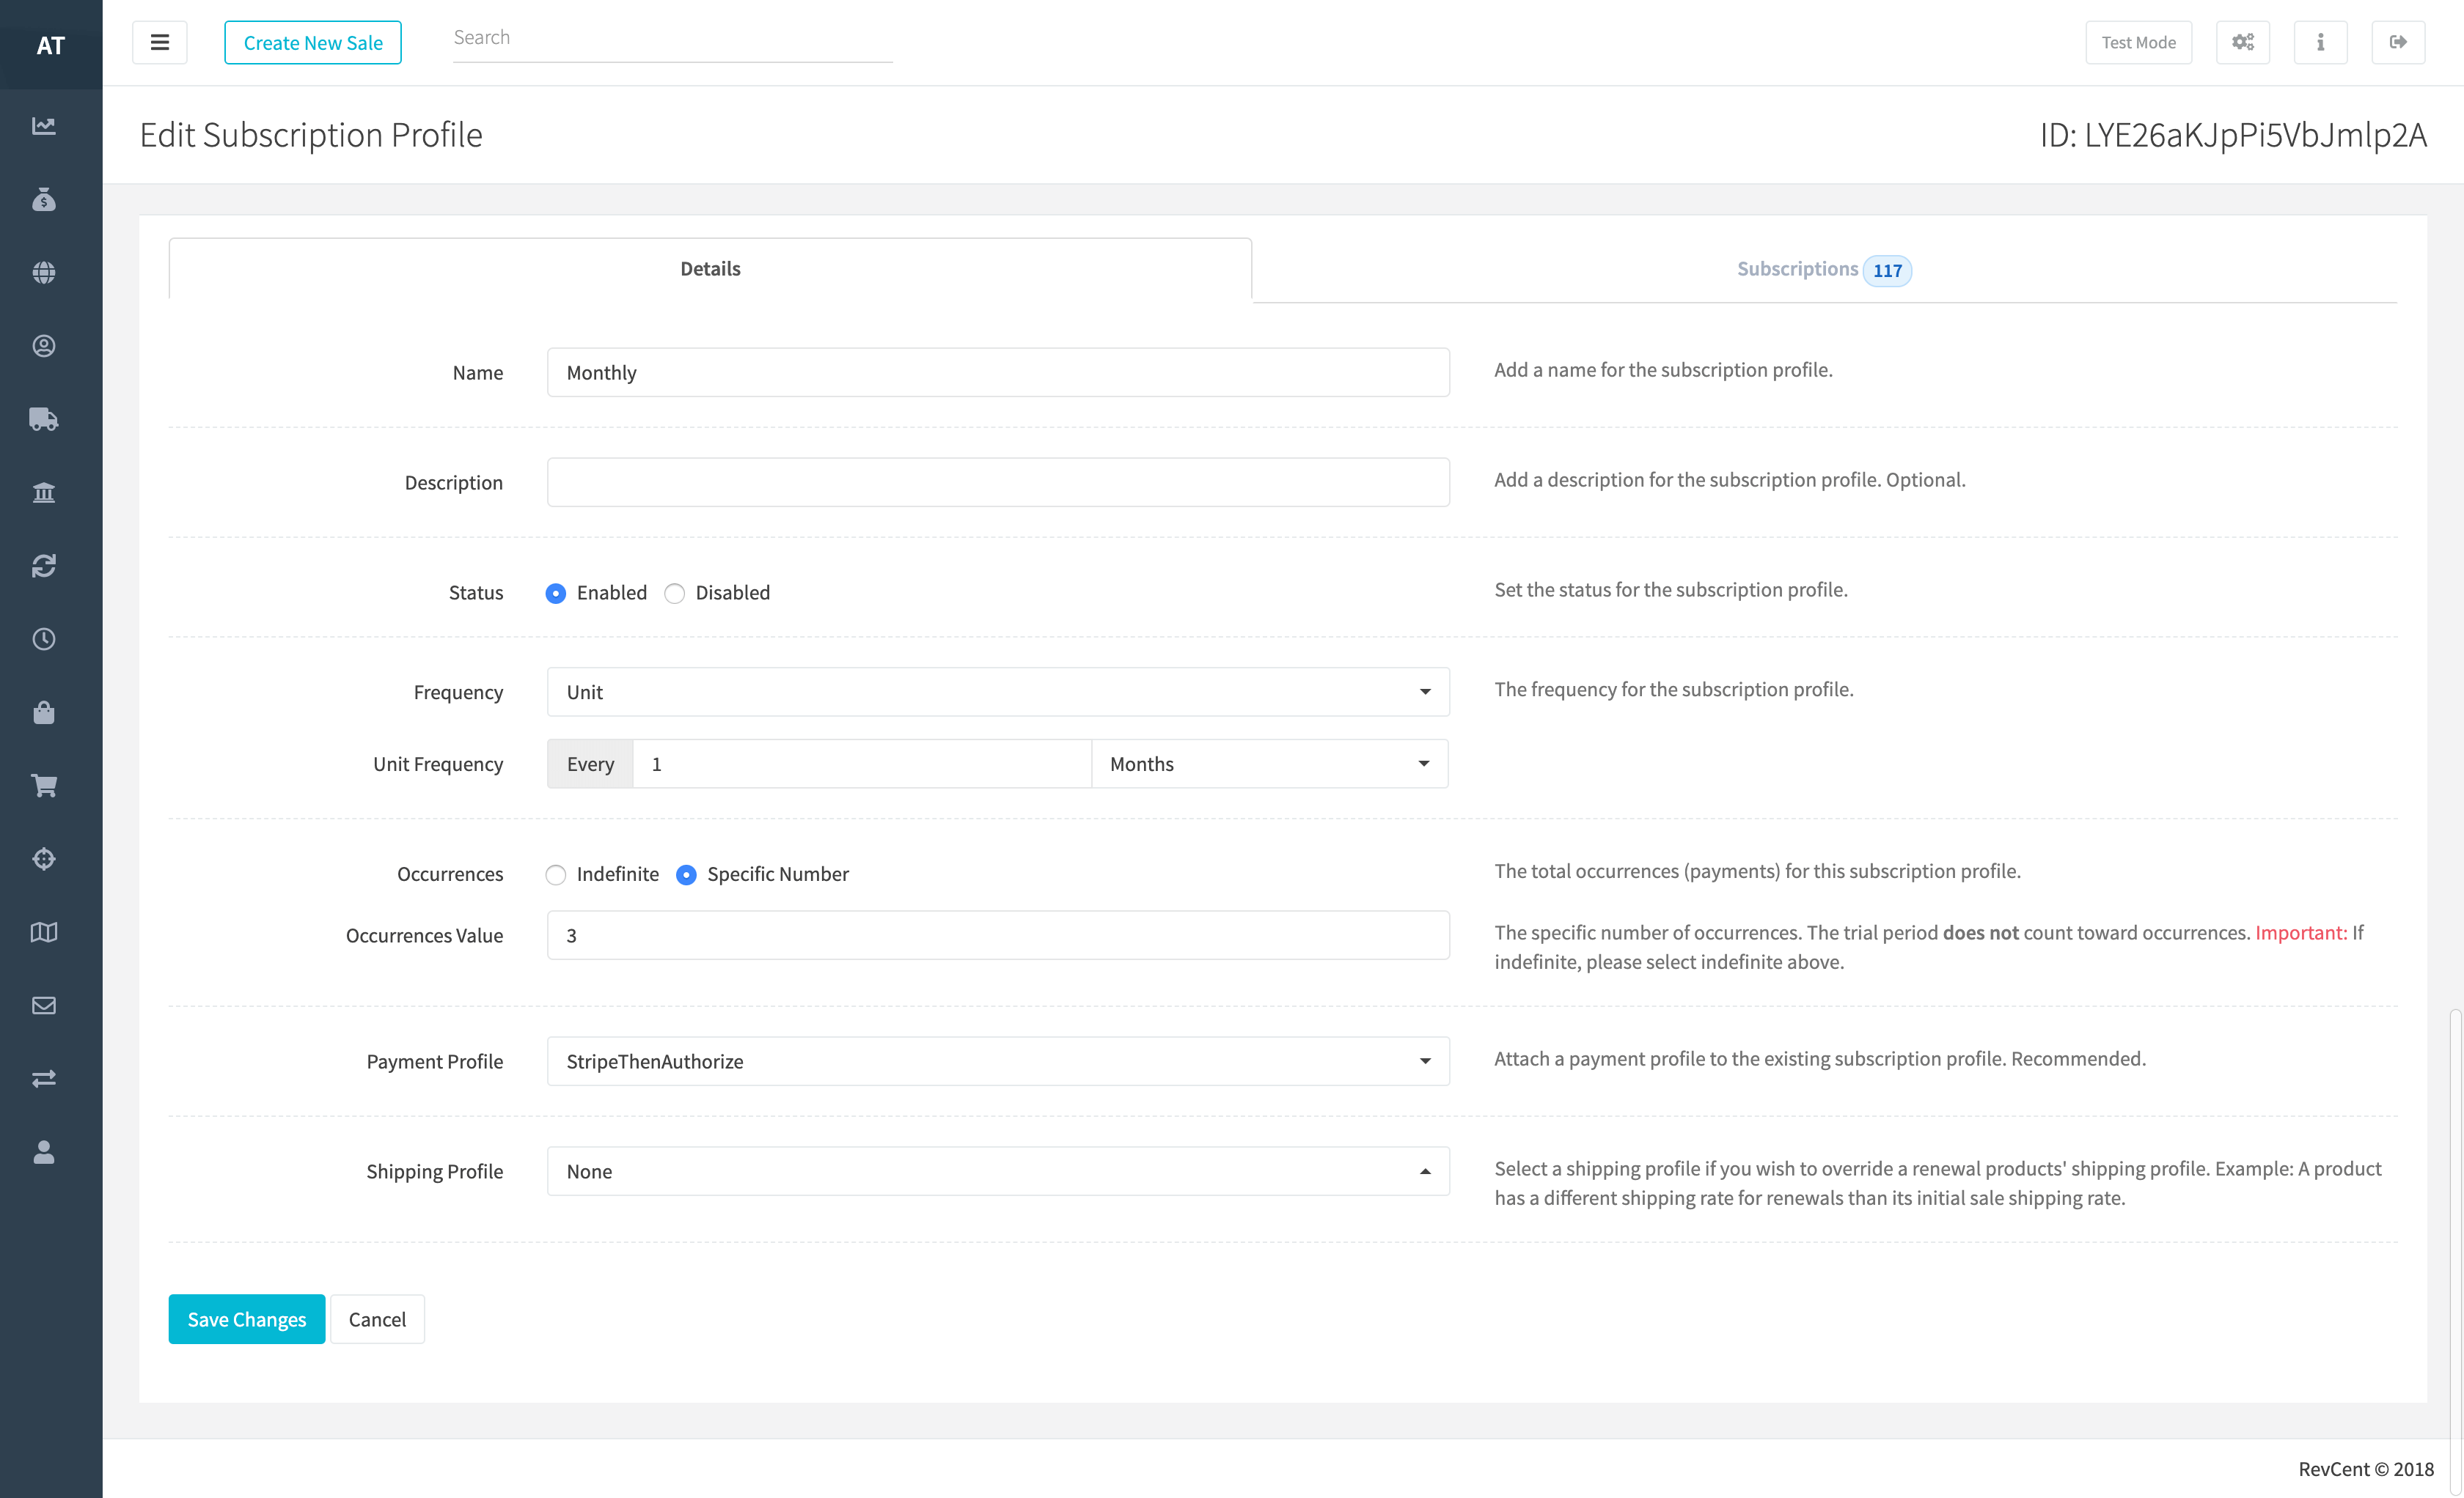Image resolution: width=2464 pixels, height=1498 pixels.
Task: Click the bank building sidebar icon
Action: coord(44,492)
